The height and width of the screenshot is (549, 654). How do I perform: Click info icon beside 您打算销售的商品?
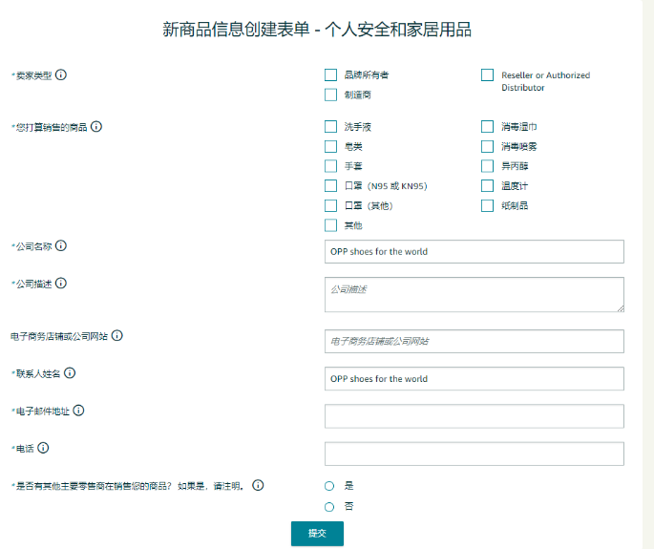tap(96, 126)
